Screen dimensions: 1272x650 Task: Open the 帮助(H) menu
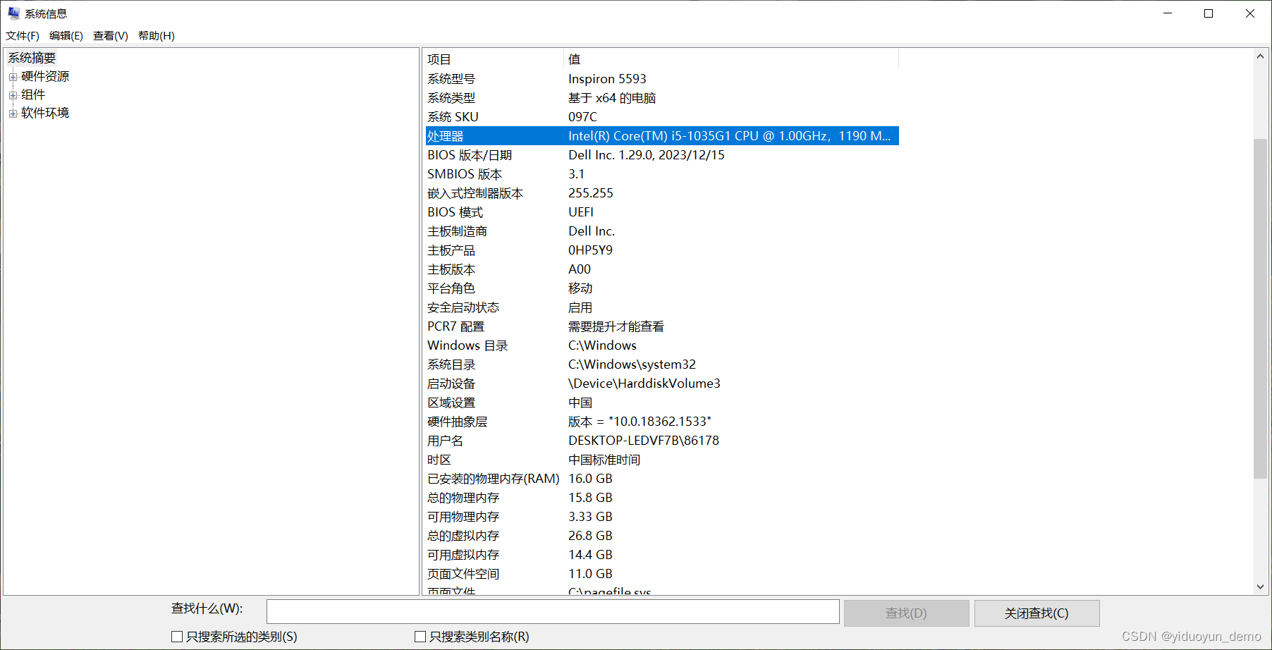coord(157,35)
